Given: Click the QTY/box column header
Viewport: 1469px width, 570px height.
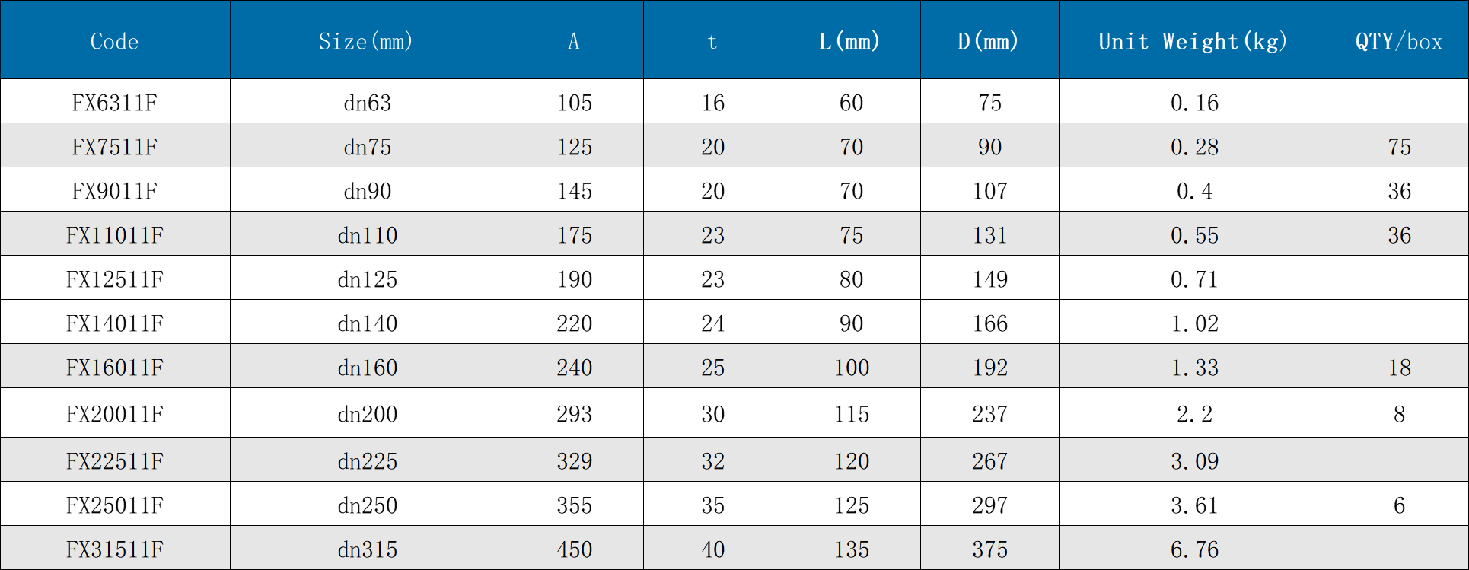Looking at the screenshot, I should click(1398, 41).
